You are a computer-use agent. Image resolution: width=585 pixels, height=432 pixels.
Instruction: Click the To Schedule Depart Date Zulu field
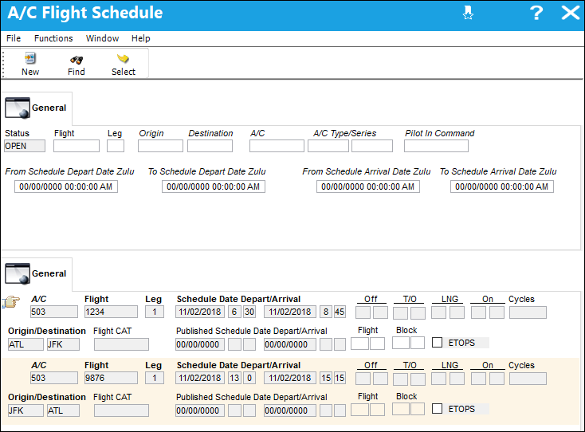tap(214, 187)
